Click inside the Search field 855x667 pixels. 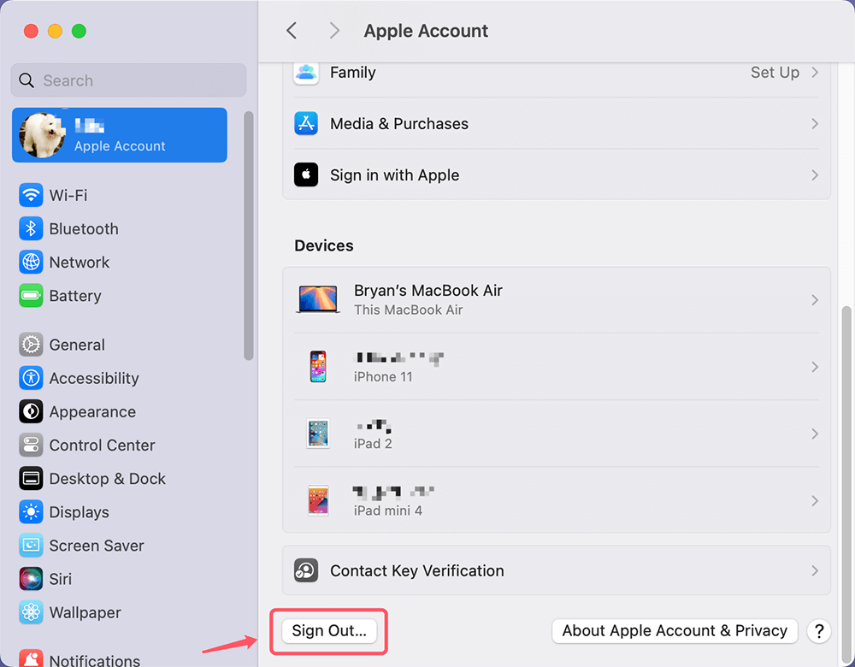127,80
